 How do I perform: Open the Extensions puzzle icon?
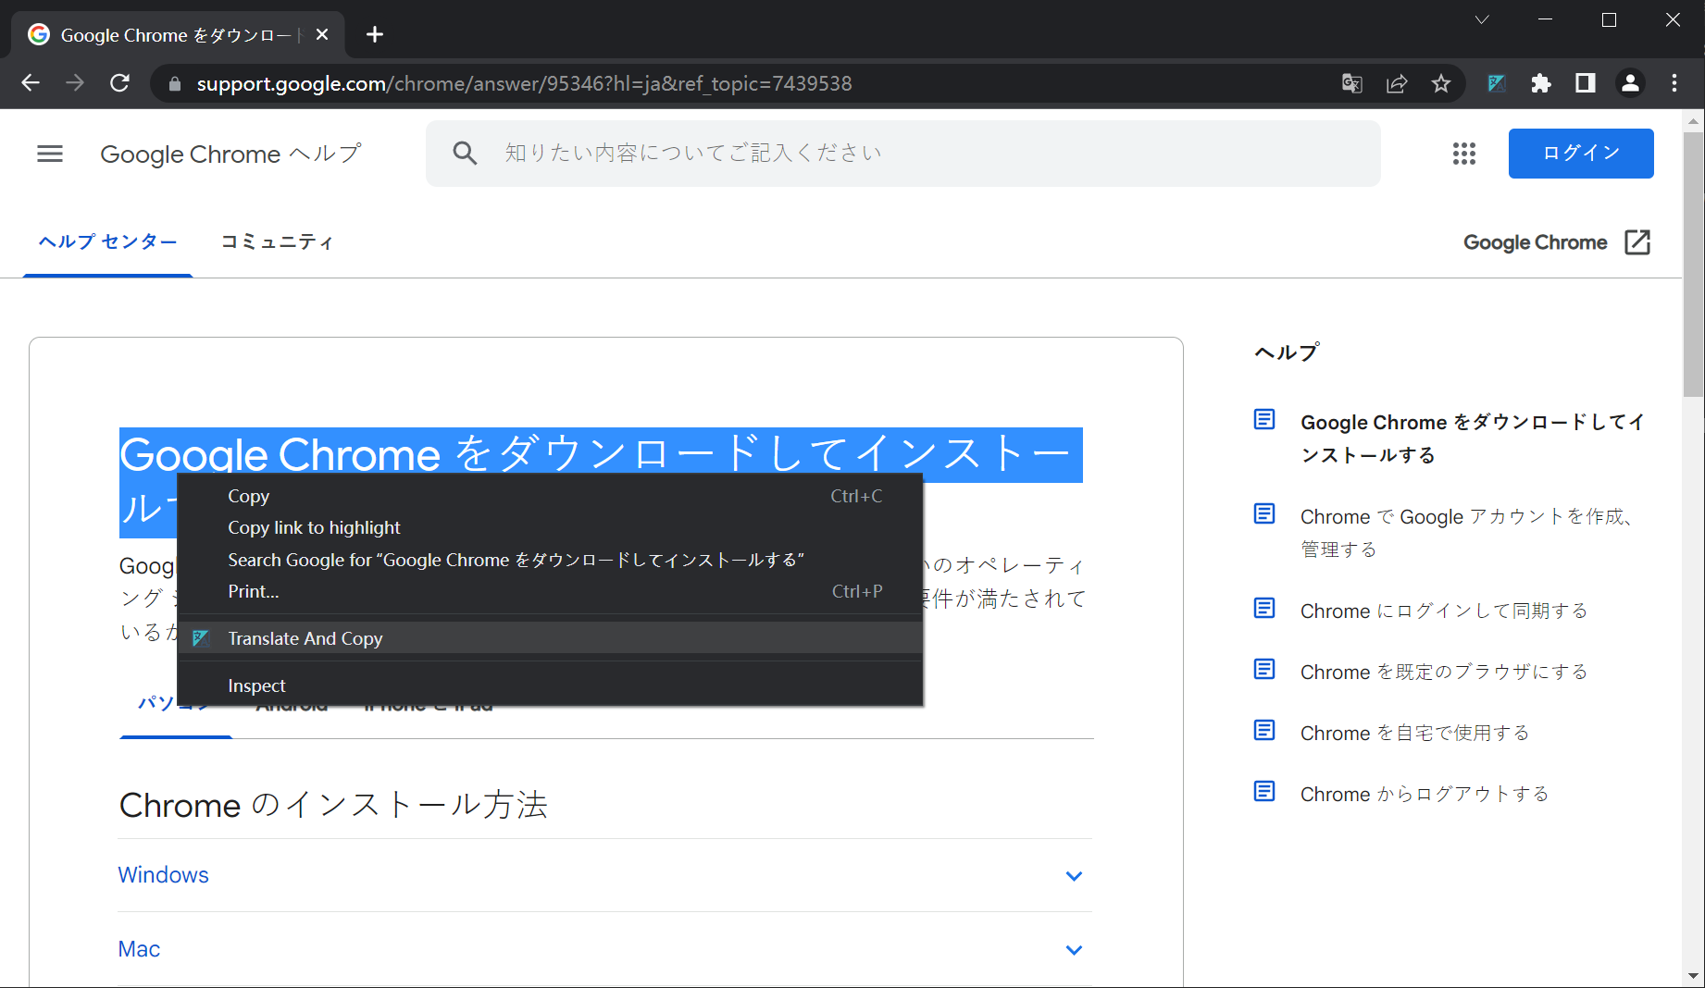(x=1541, y=83)
